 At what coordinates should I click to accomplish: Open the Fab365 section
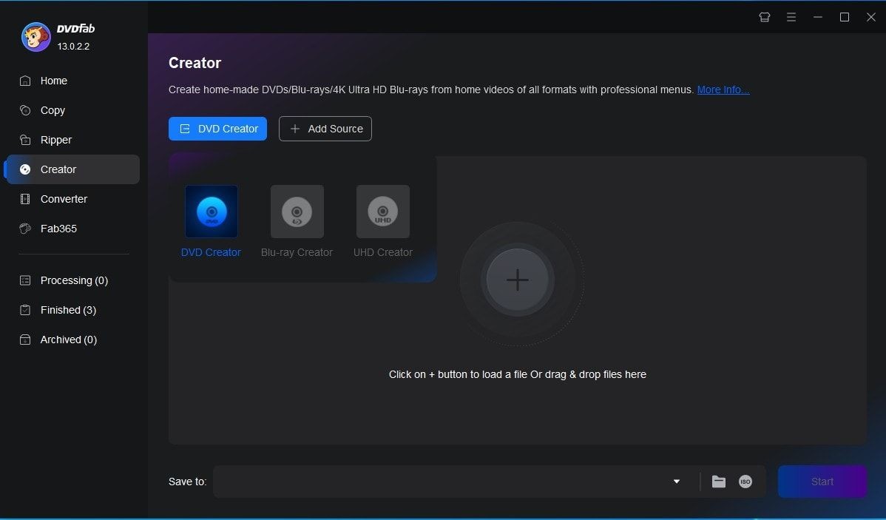pyautogui.click(x=58, y=229)
